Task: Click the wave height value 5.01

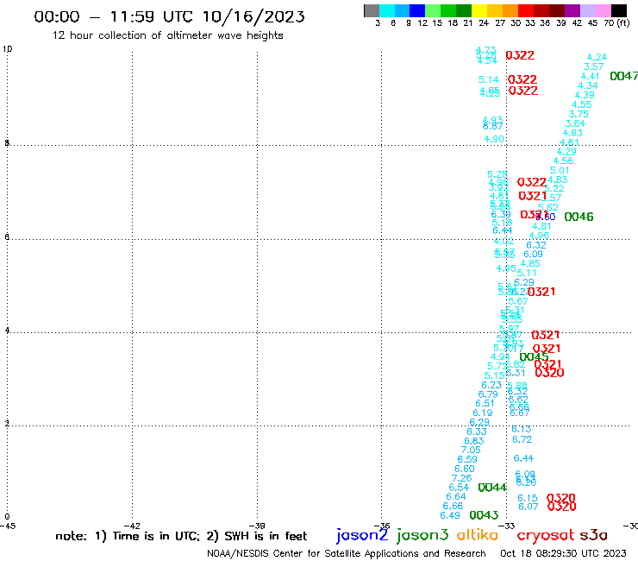Action: click(x=560, y=171)
